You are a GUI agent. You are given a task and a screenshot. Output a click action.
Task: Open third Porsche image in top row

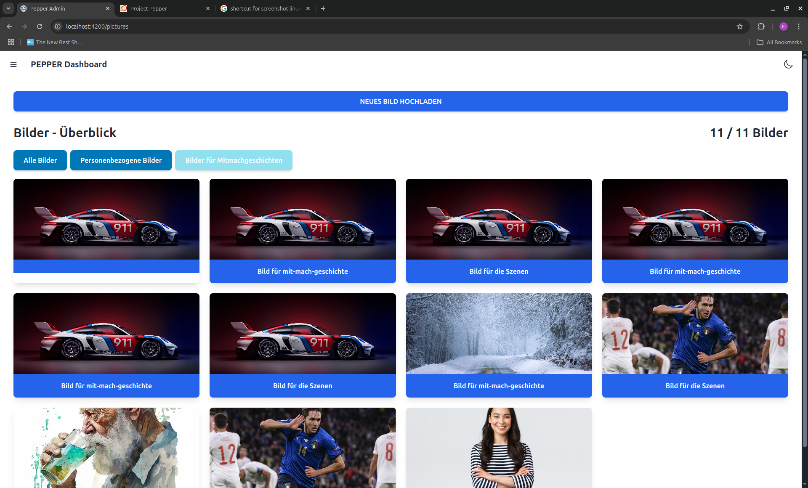click(x=499, y=219)
